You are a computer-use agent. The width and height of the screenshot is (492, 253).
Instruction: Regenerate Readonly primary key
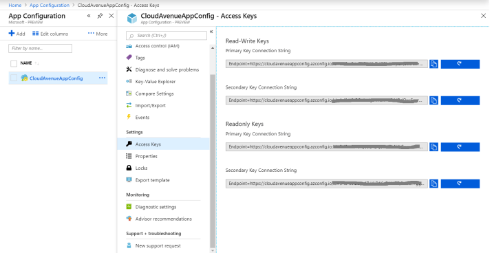click(460, 146)
